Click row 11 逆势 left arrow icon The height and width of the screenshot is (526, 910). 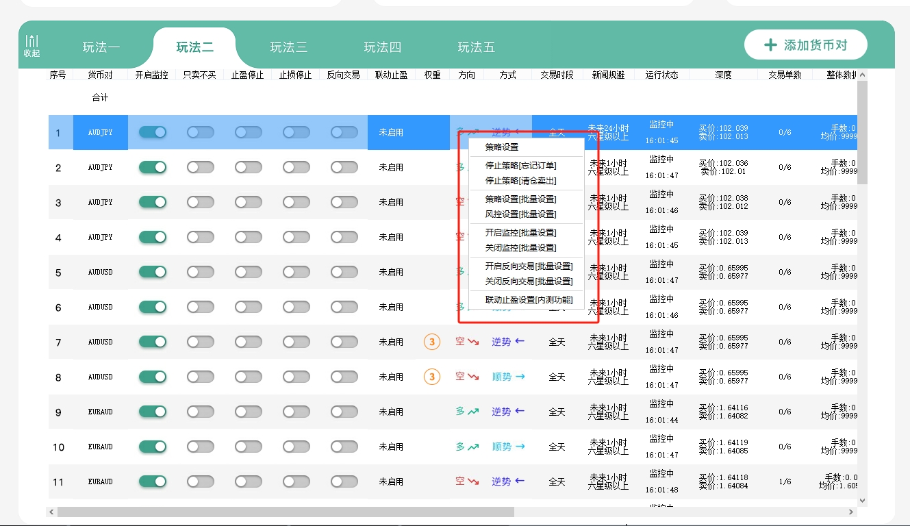coord(520,481)
